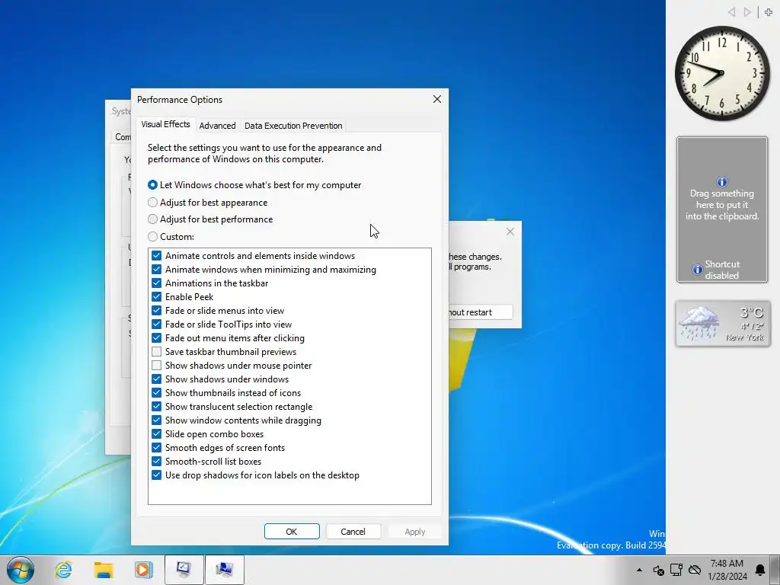Switch to System Properties taskbar button
The height and width of the screenshot is (585, 780).
pos(184,570)
